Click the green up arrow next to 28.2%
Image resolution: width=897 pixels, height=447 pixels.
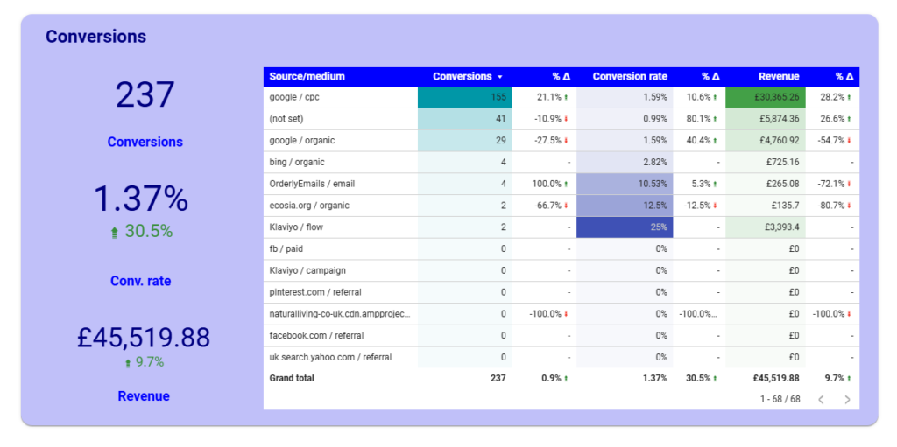pos(849,97)
